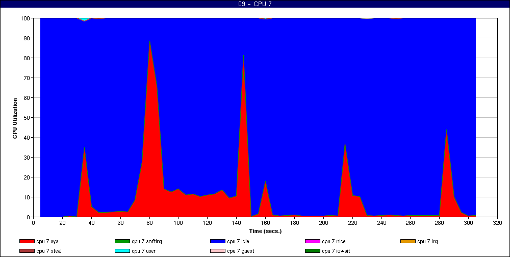Click the red cpu 7 sys legend swatch
Screen dimensions: 510x257
[x=27, y=241]
